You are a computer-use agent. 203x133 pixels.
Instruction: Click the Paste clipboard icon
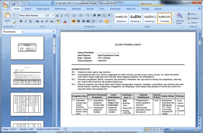(x=8, y=16)
